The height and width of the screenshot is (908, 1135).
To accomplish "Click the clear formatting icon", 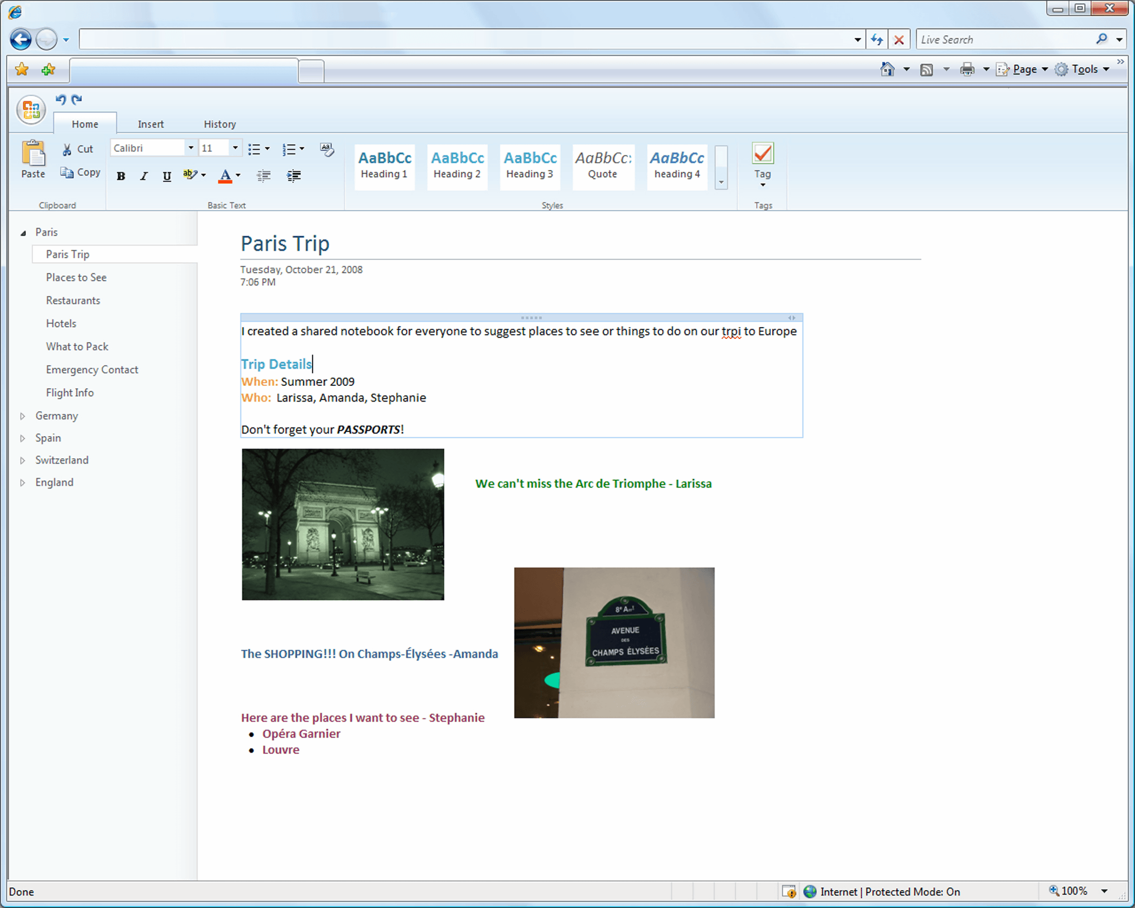I will point(326,149).
